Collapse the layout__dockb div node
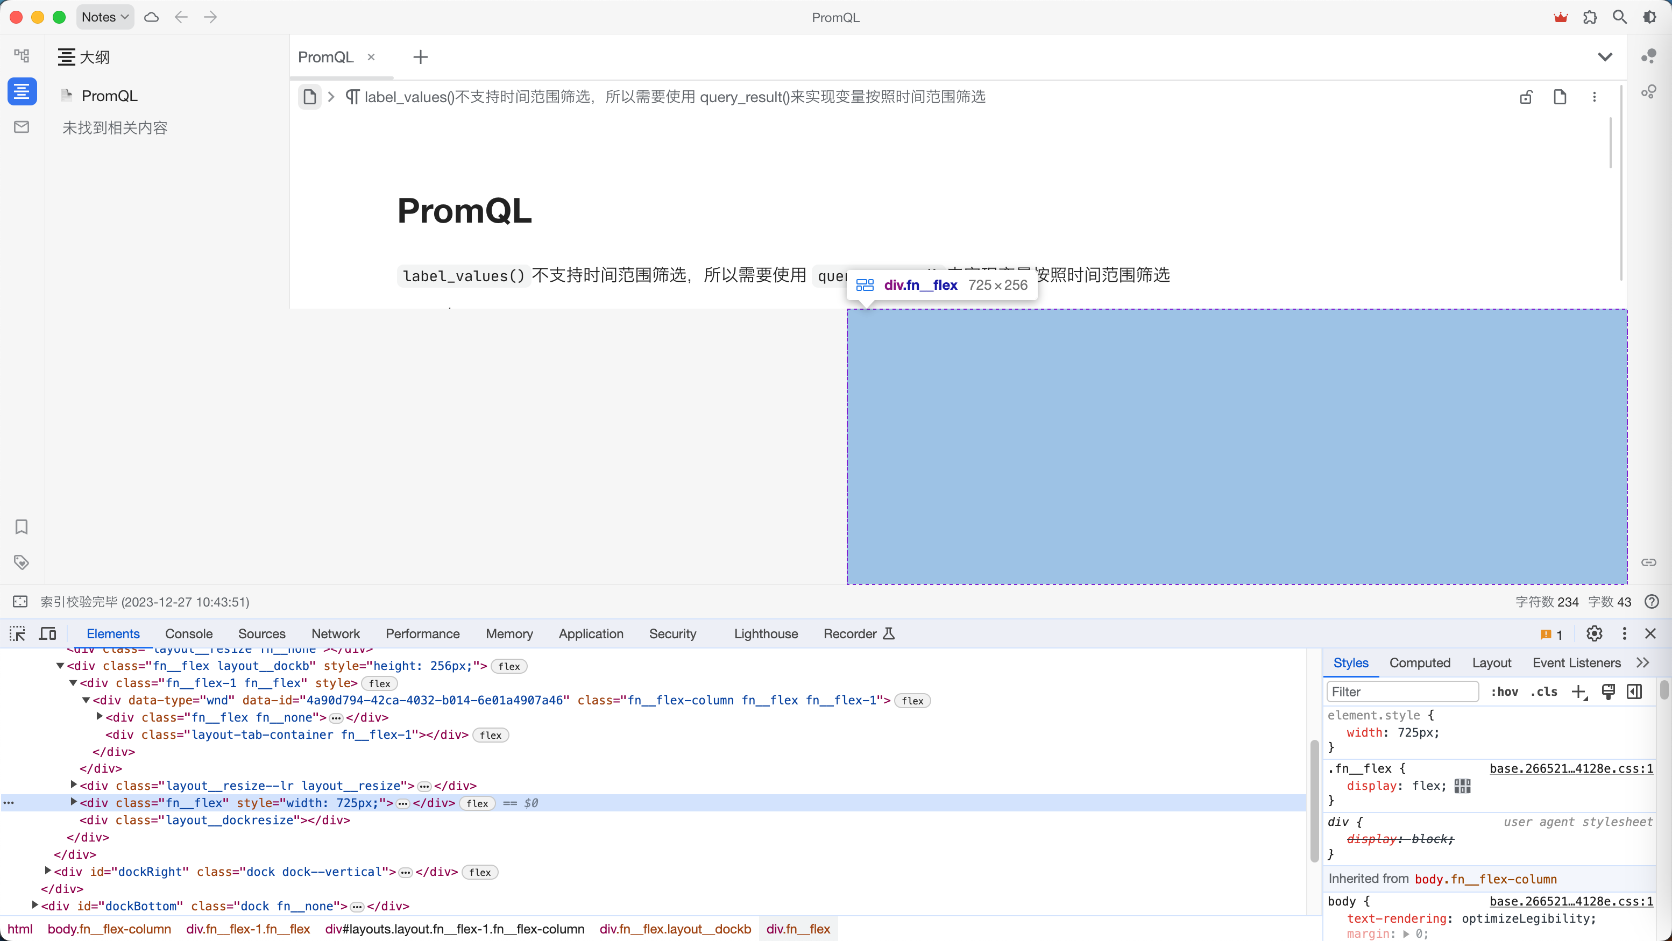 click(60, 665)
